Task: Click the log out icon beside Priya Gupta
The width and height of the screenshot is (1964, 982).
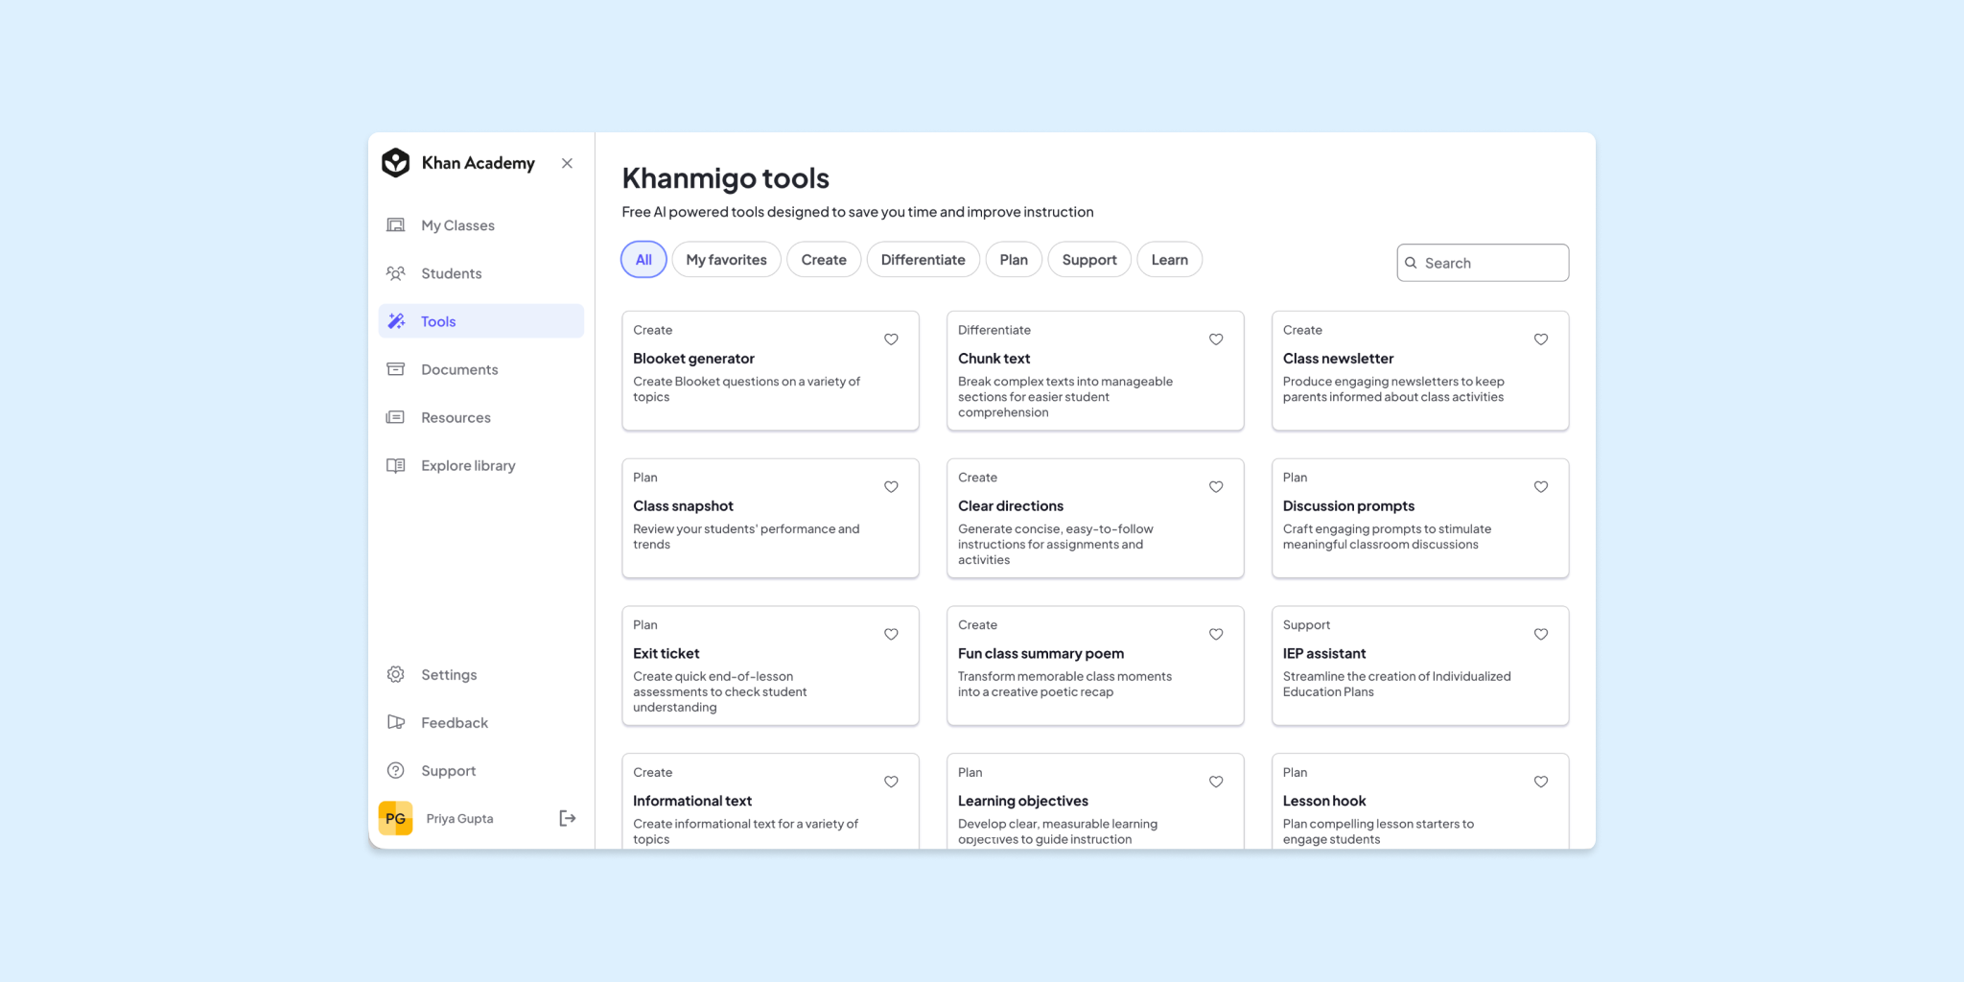Action: pos(567,818)
